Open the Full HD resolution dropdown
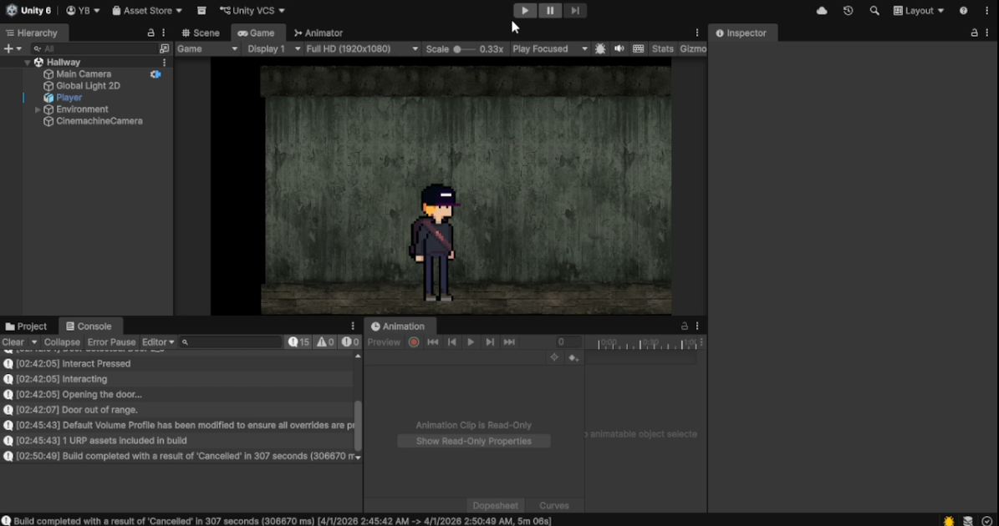The image size is (999, 526). coord(362,49)
